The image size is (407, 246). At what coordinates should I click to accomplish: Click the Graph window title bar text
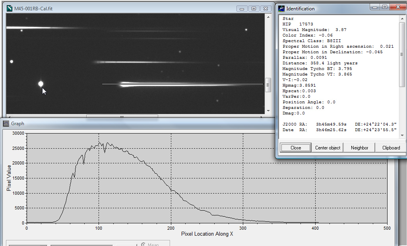[17, 124]
